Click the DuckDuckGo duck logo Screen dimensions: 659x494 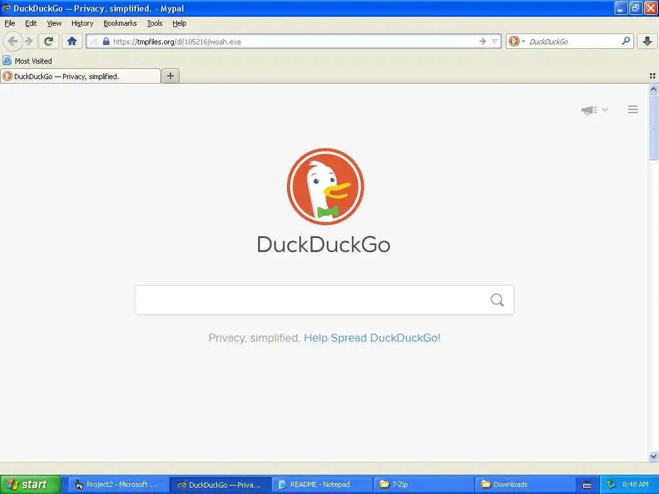coord(325,186)
